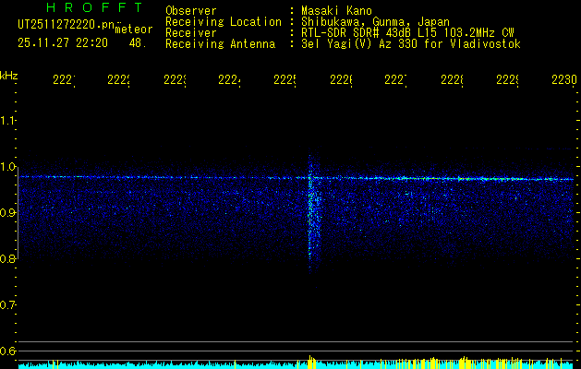The height and width of the screenshot is (369, 581).
Task: Click the 'Receiver' label
Action: [191, 33]
